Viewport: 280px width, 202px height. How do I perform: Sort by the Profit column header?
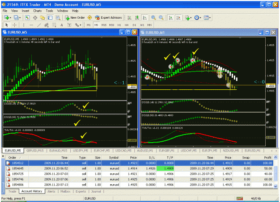pos(267,157)
